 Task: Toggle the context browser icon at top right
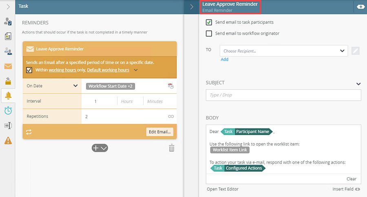360,7
